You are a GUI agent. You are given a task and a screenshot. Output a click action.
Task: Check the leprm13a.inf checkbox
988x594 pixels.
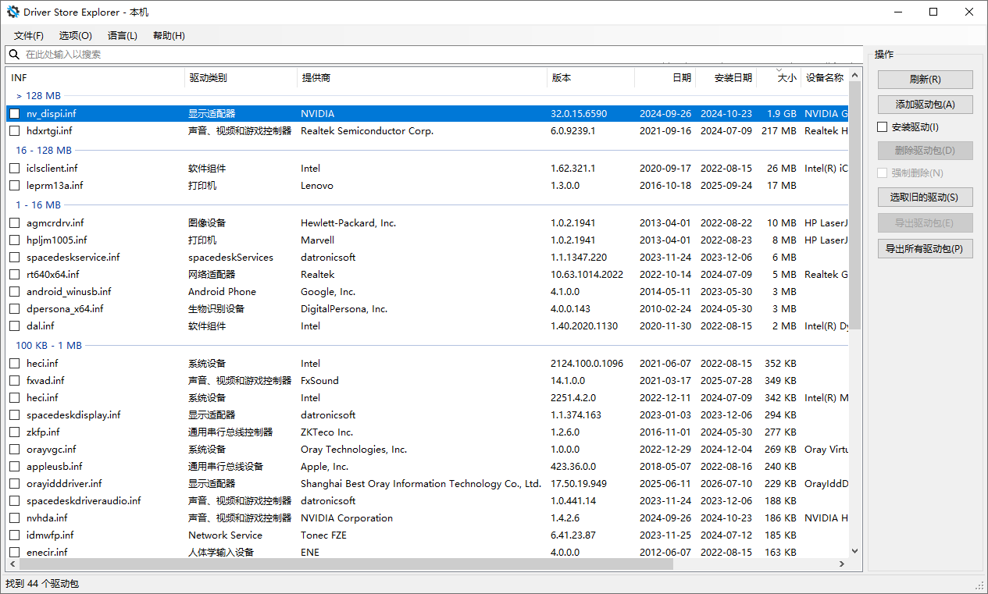[x=14, y=186]
